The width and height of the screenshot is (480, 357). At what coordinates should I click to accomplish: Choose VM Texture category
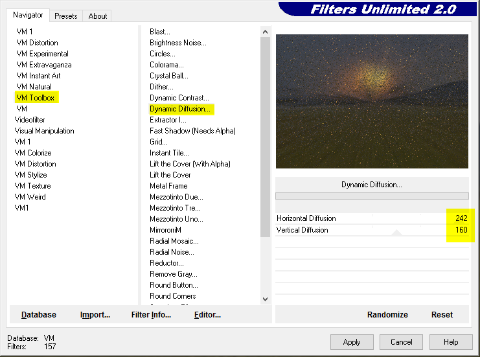point(33,186)
